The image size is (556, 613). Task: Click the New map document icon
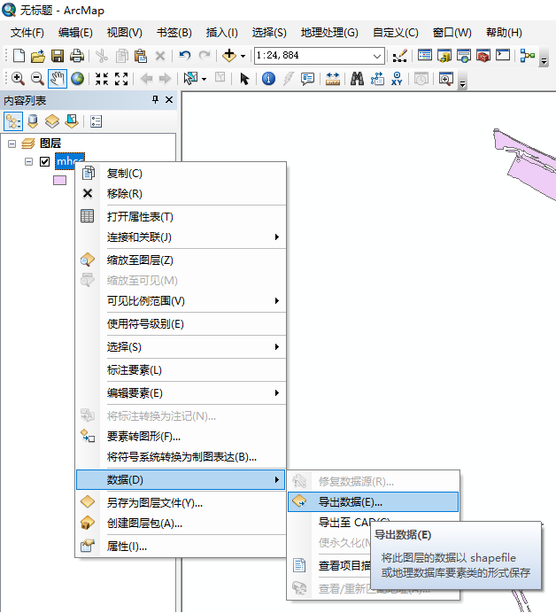point(19,56)
